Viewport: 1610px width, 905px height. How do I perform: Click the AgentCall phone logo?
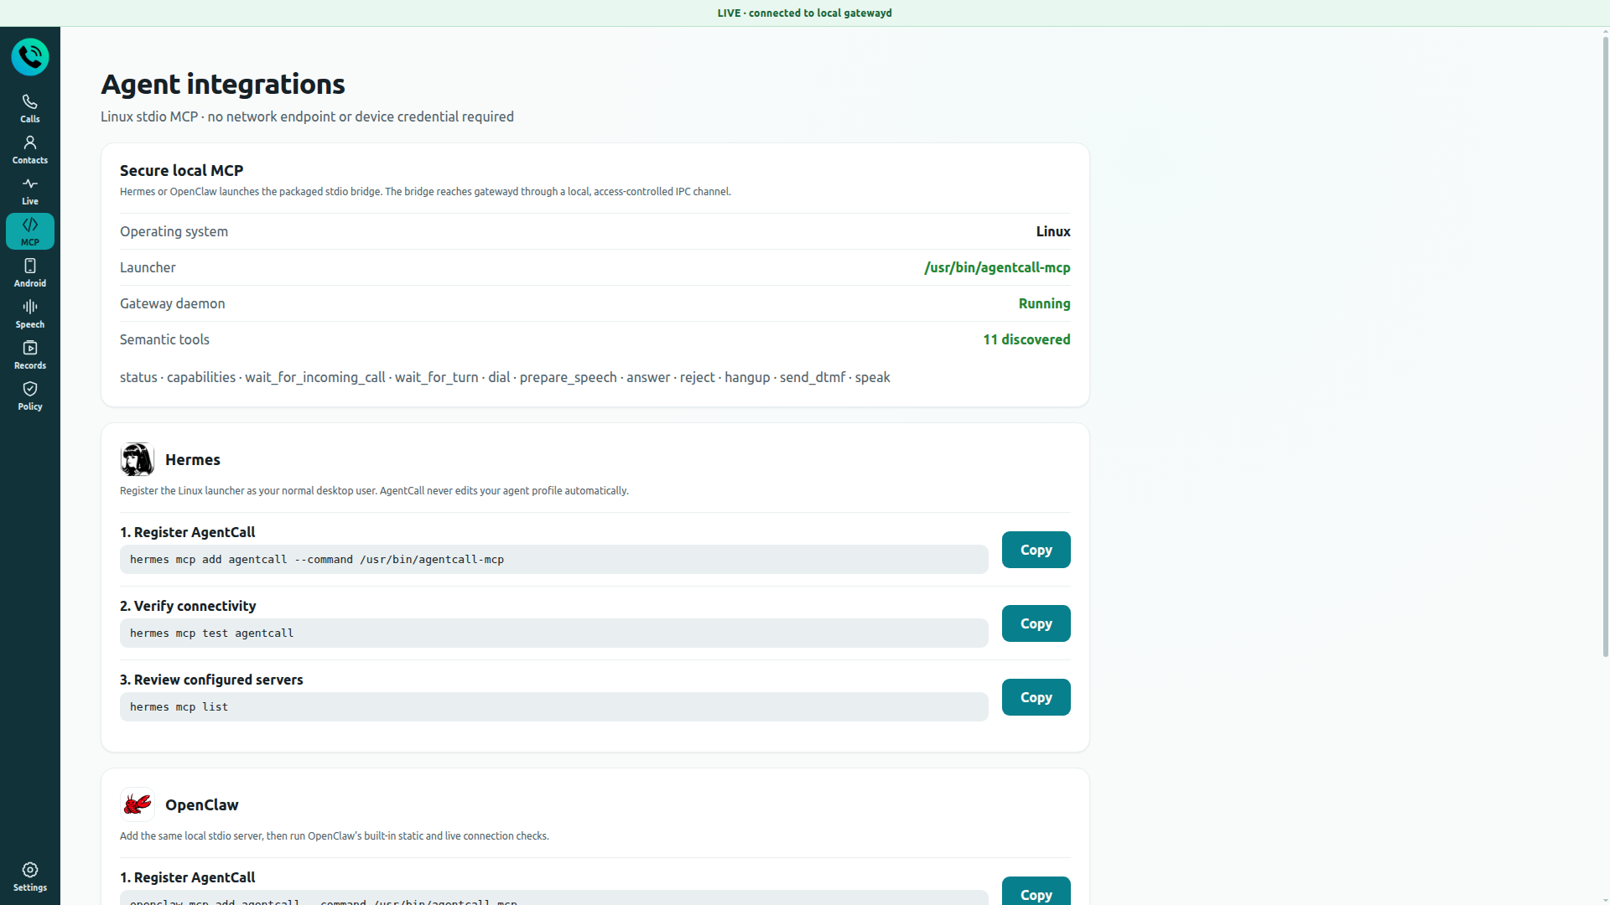point(30,57)
